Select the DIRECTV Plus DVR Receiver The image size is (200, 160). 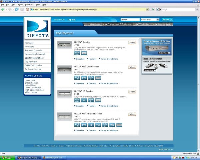[132, 67]
